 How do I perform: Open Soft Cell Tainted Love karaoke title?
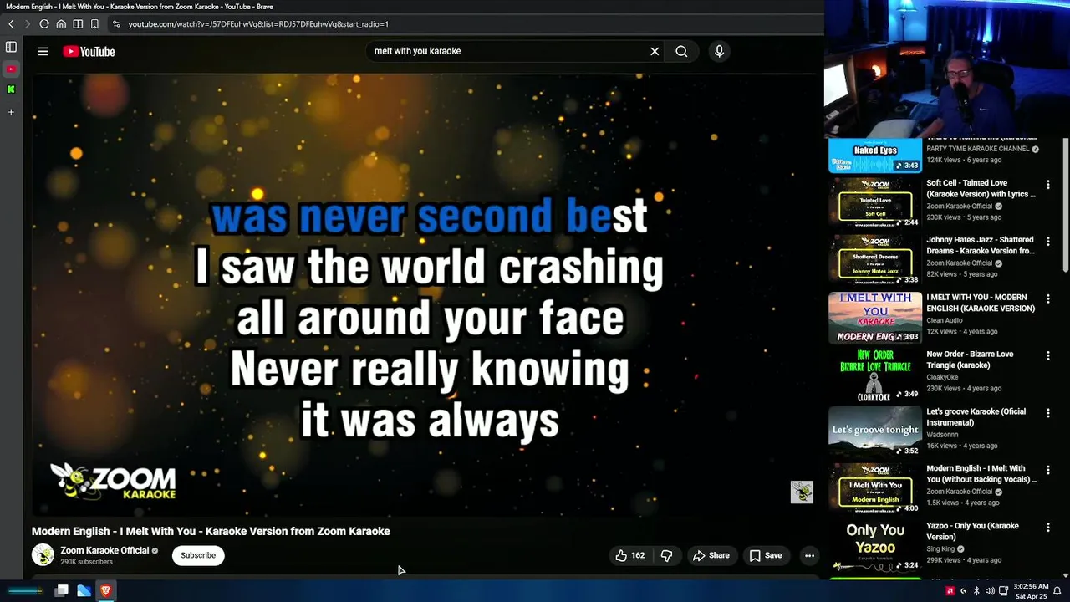(981, 188)
